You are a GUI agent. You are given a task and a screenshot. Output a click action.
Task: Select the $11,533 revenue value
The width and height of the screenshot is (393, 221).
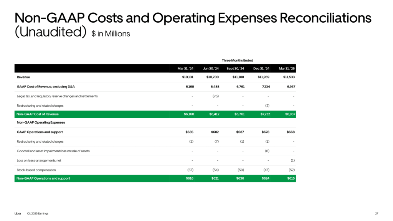pos(289,77)
